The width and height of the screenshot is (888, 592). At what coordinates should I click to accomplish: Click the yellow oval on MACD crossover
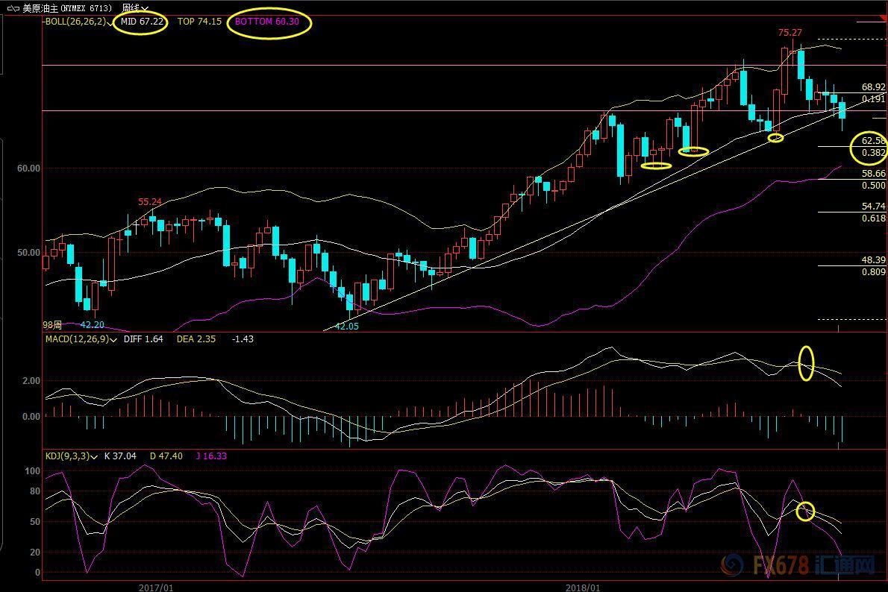(806, 363)
